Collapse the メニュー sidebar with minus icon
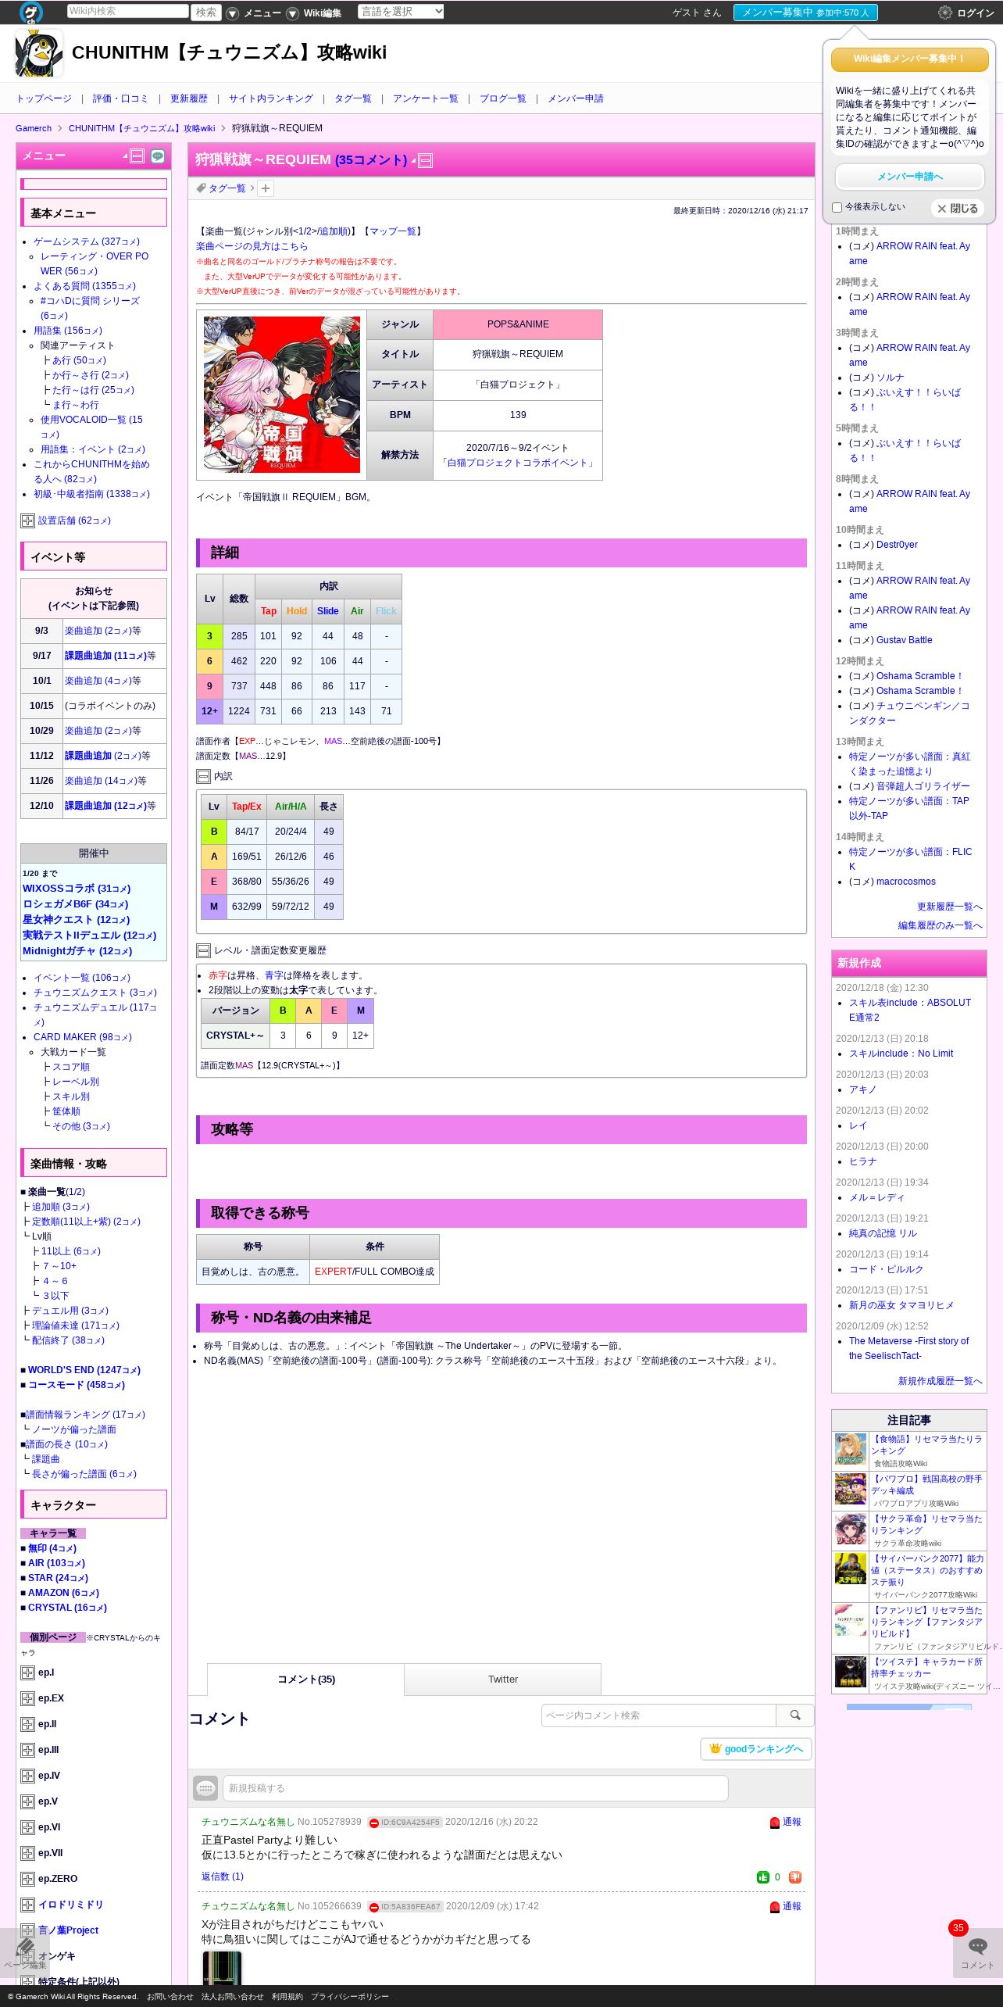1003x2007 pixels. point(137,156)
